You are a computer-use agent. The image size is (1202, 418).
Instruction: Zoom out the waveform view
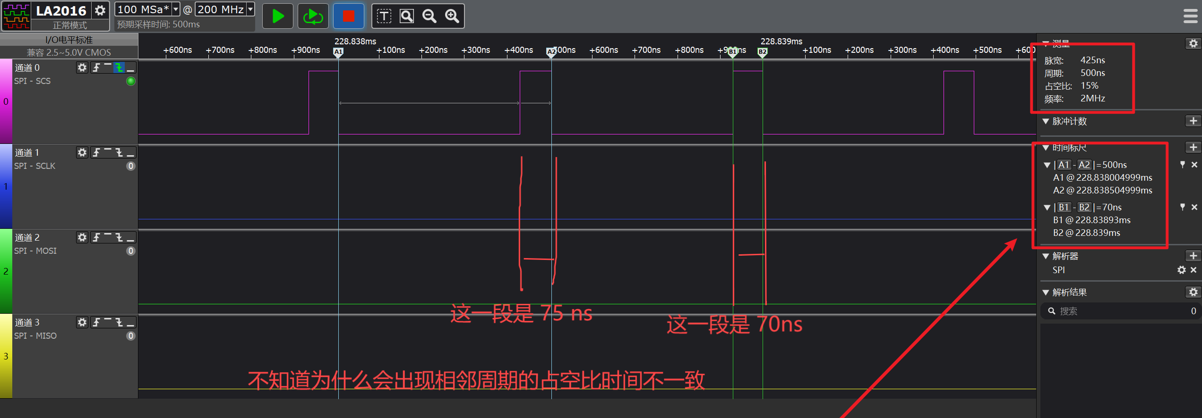point(429,17)
